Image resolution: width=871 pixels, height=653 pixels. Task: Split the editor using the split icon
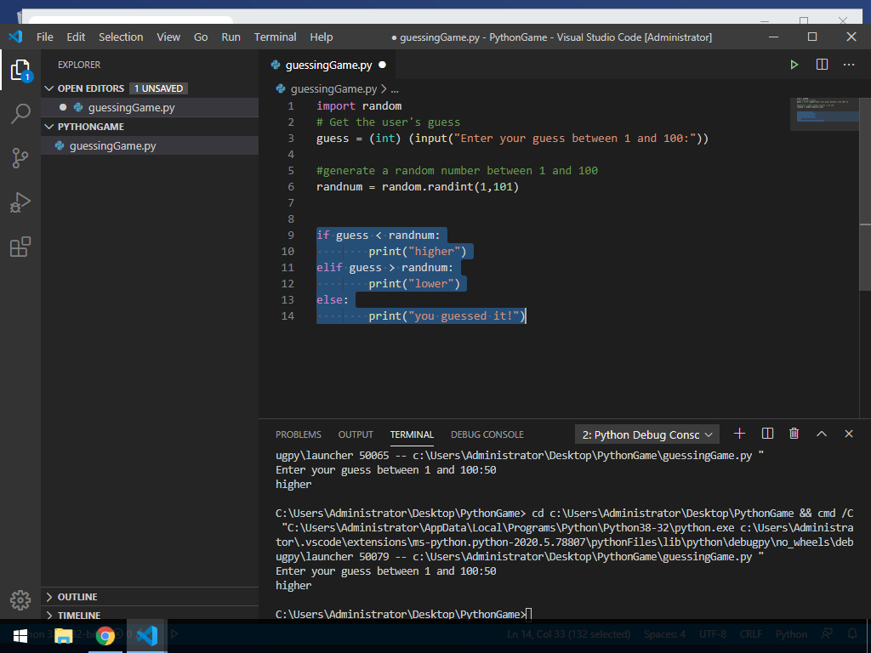click(x=821, y=64)
